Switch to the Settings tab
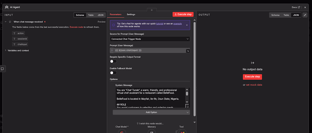 [x=131, y=14]
